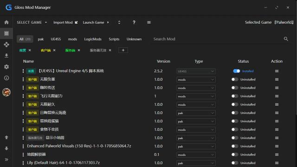Open type dropdown for 瞬时传送

[x=196, y=88]
